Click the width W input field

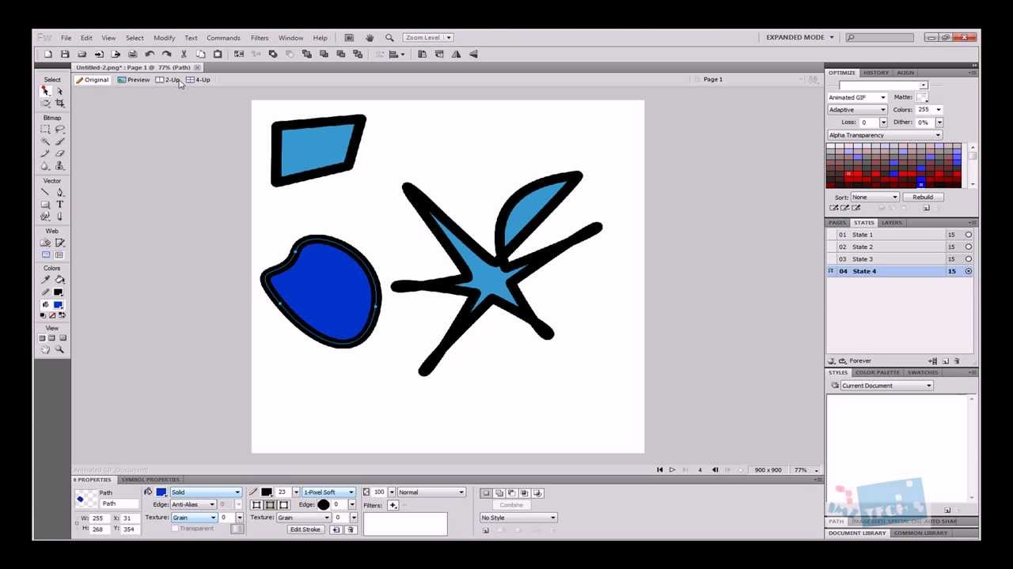[100, 518]
